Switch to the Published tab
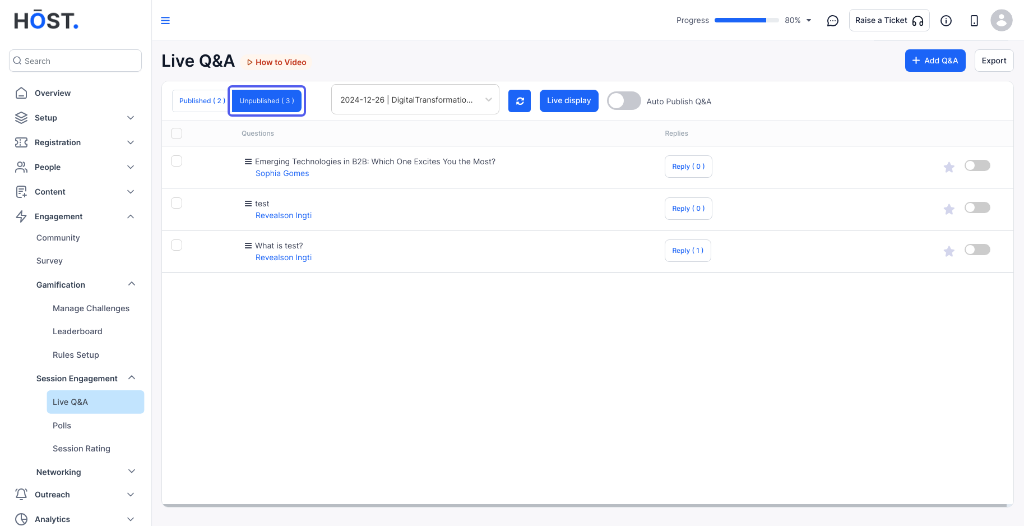The image size is (1024, 526). [201, 101]
